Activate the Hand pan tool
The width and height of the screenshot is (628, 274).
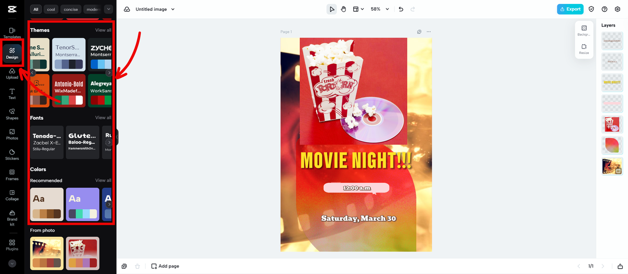click(343, 9)
